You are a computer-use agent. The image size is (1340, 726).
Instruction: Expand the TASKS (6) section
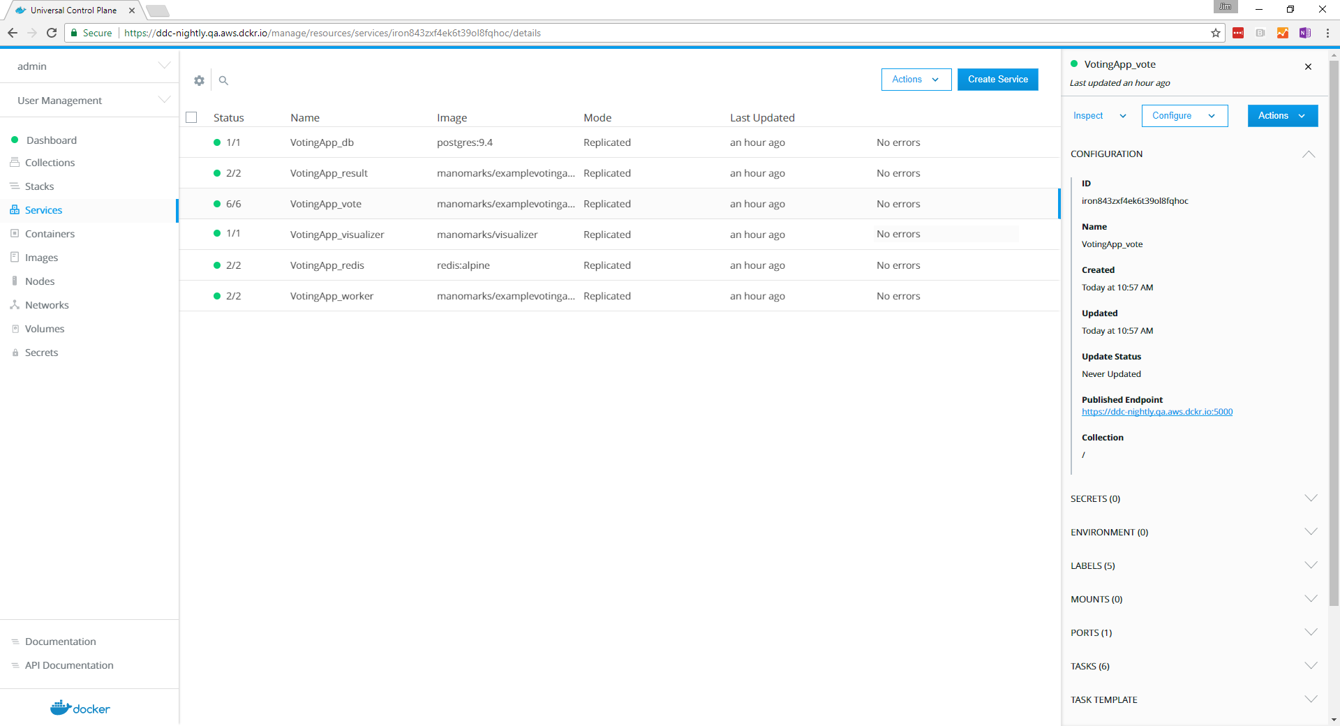pos(1310,666)
